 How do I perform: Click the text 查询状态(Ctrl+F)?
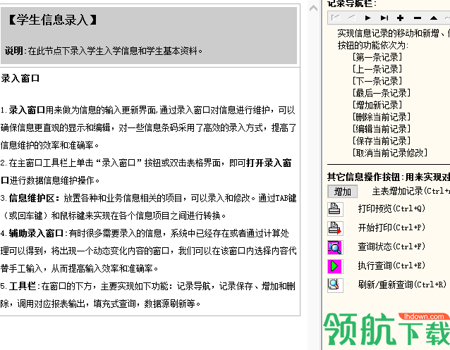click(391, 246)
